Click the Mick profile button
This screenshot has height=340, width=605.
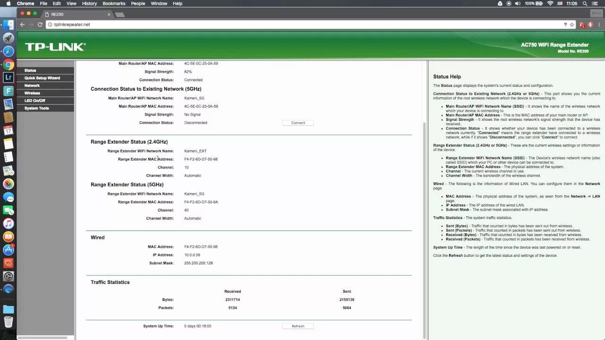click(x=596, y=14)
